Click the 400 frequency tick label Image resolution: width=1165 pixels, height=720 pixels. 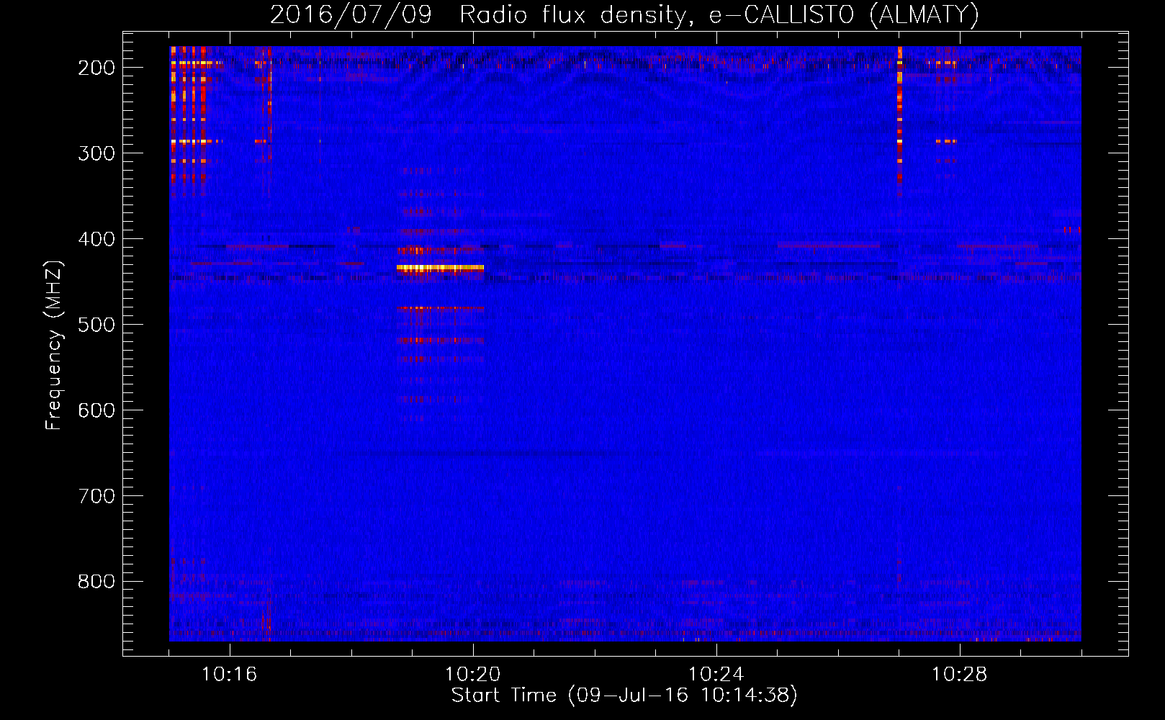click(96, 239)
